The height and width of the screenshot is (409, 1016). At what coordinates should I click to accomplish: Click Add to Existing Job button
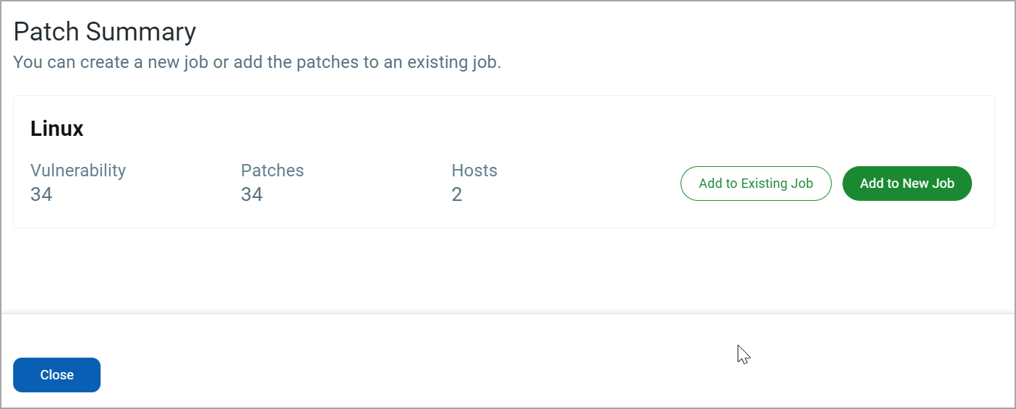click(x=756, y=184)
